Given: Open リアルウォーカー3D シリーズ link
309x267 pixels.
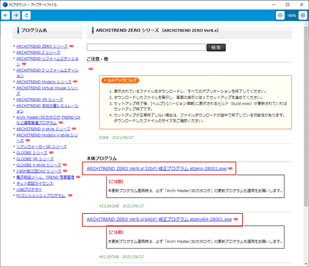Looking at the screenshot, I should point(42,146).
